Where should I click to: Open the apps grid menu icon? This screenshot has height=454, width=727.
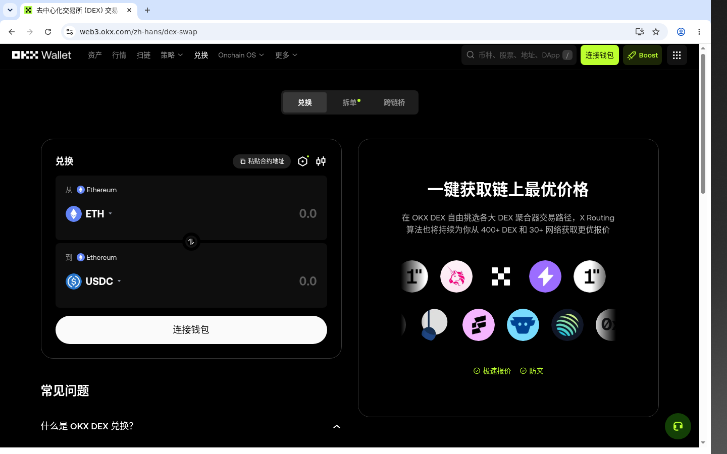coord(677,55)
